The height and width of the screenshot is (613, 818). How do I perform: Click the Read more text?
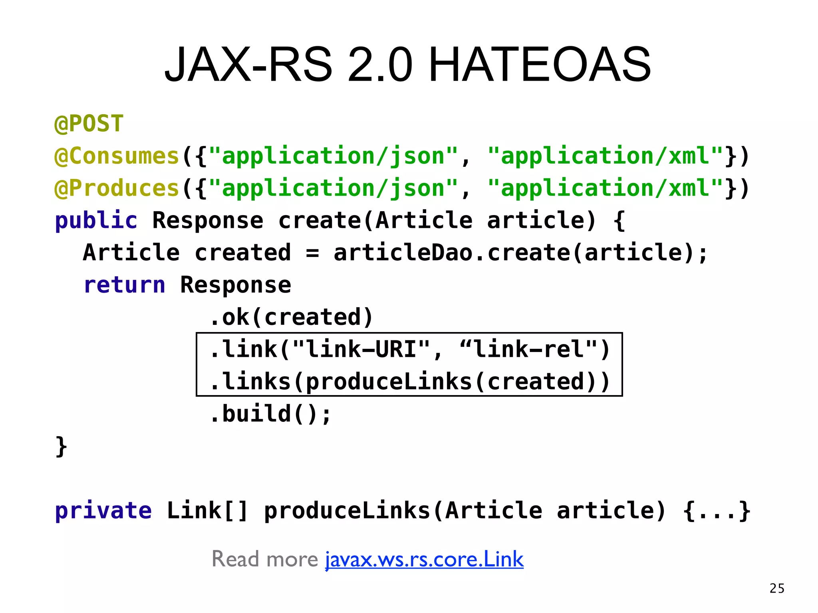(265, 559)
